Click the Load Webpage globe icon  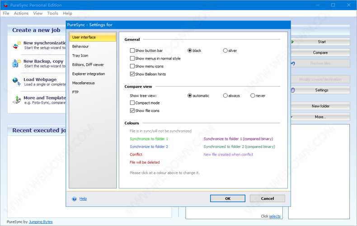pos(16,81)
